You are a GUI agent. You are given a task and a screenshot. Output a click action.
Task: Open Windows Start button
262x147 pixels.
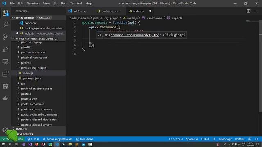(x=3, y=144)
